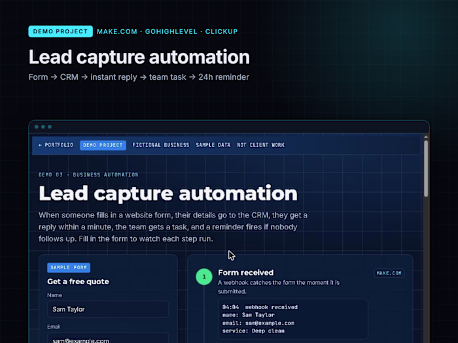Focus the Name input field with Sam Taylor
This screenshot has width=458, height=343.
[108, 309]
